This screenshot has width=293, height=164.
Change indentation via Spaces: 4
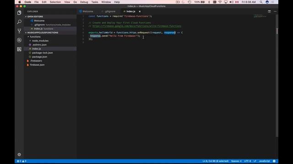click(236, 161)
